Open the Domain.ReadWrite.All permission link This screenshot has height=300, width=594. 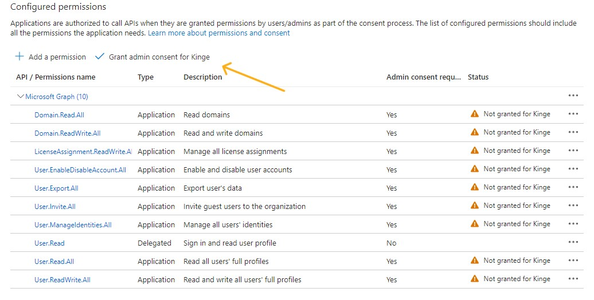67,133
